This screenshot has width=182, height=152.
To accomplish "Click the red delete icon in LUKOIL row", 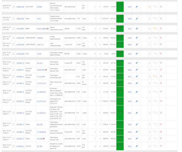I will click(x=161, y=146).
